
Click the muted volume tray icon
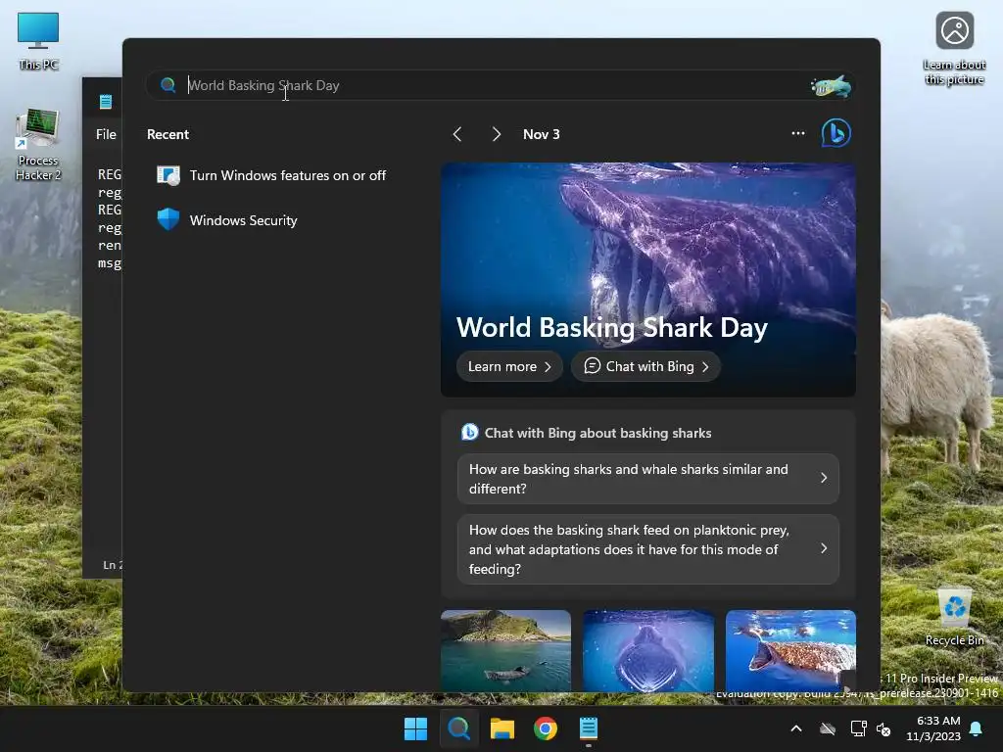point(884,728)
